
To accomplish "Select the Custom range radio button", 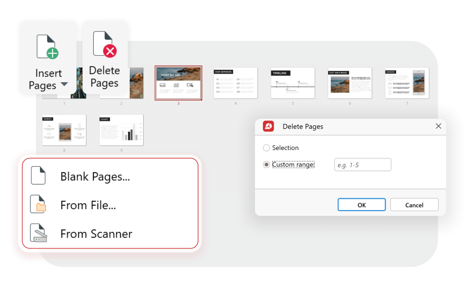I will click(x=266, y=165).
